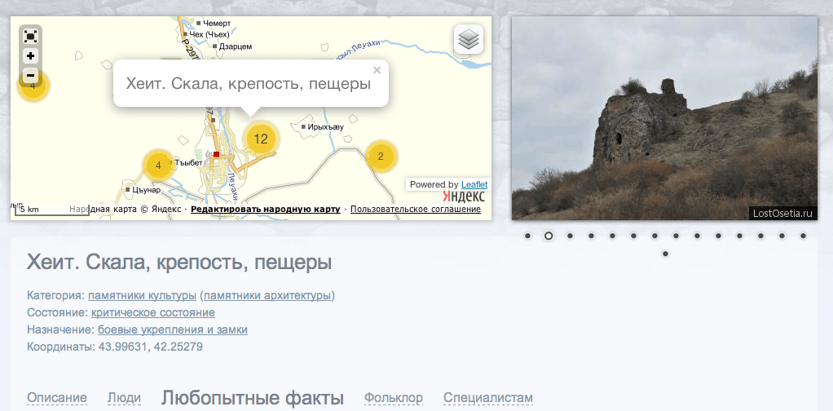833x411 pixels.
Task: Toggle fullscreen map view
Action: pos(30,37)
